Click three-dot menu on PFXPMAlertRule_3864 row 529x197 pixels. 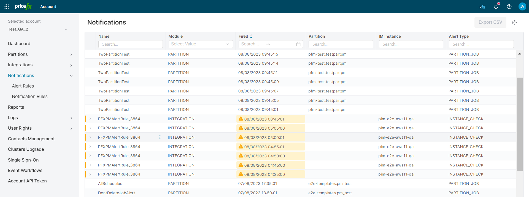160,137
